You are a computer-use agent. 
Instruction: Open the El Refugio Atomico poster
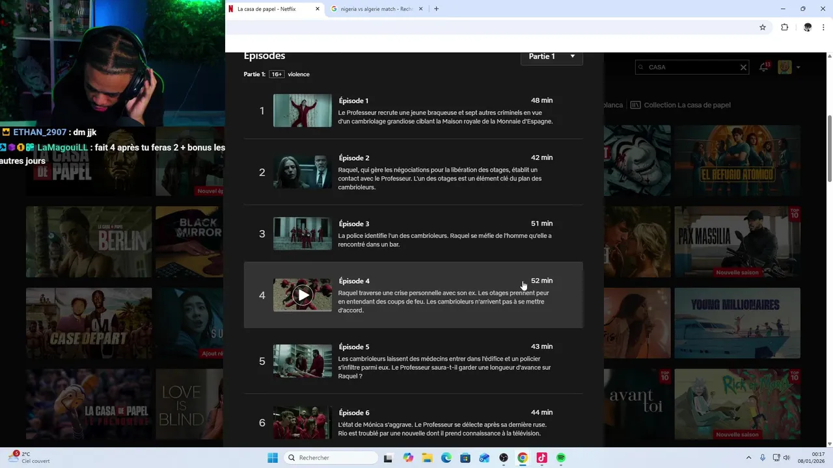tap(737, 161)
